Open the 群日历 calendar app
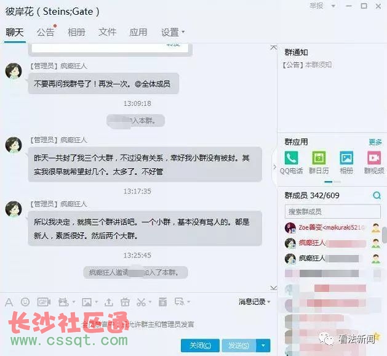The height and width of the screenshot is (356, 387). 319,163
